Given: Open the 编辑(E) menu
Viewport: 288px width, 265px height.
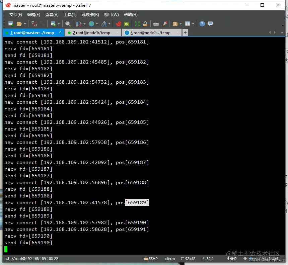Looking at the screenshot, I should tap(33, 15).
